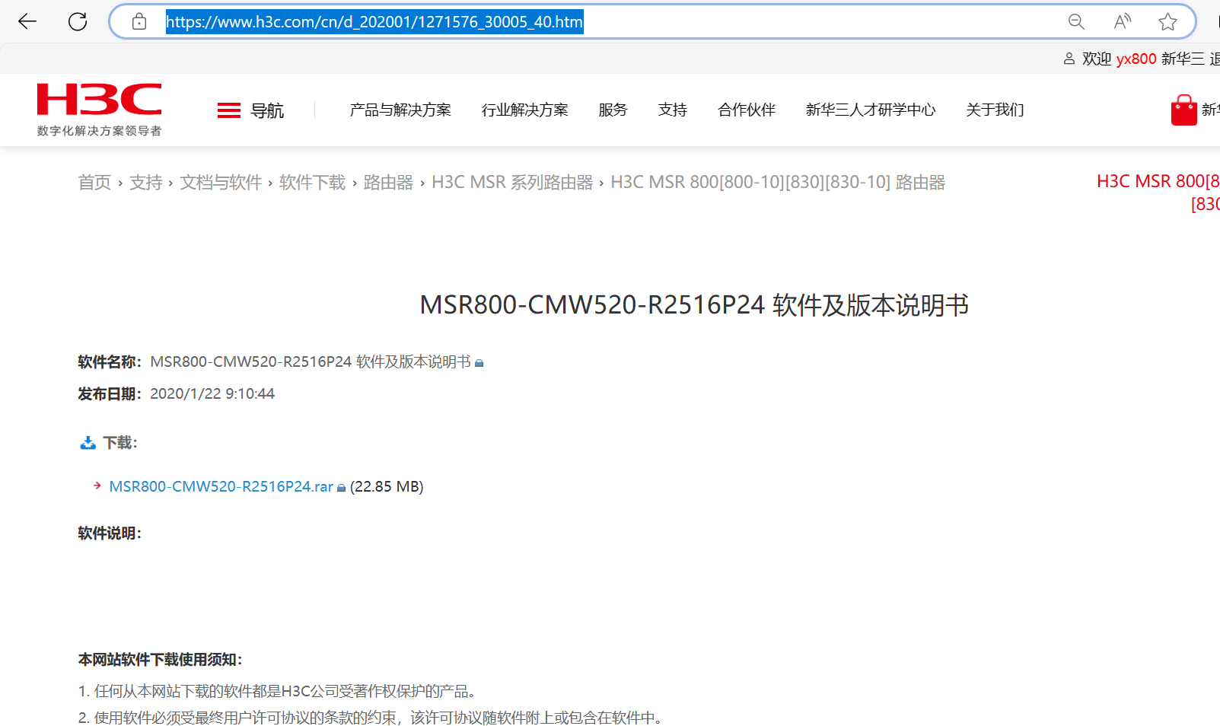Go to 路由器 breadcrumb
The width and height of the screenshot is (1220, 726).
388,183
